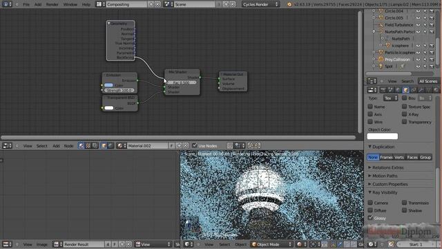Add new screen layout plus button

[x=151, y=4]
